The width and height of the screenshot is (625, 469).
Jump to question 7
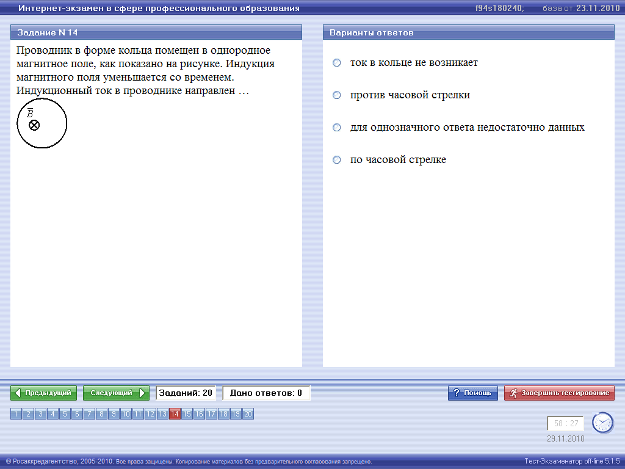89,413
